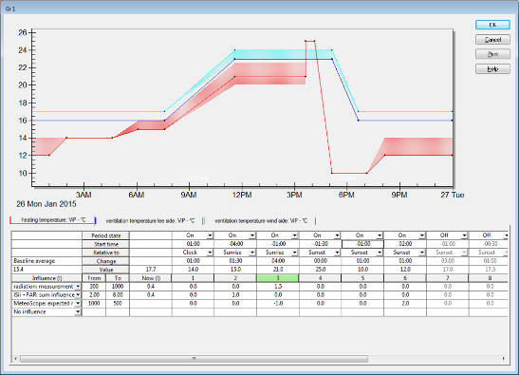Viewport: 519px width, 375px height.
Task: Click change cell 01:30
Action: (x=235, y=261)
